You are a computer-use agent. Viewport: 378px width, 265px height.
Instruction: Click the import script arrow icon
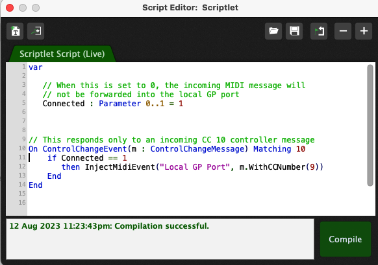(36, 31)
